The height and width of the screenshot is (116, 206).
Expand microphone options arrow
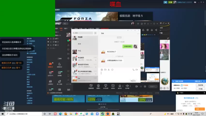click(x=123, y=86)
